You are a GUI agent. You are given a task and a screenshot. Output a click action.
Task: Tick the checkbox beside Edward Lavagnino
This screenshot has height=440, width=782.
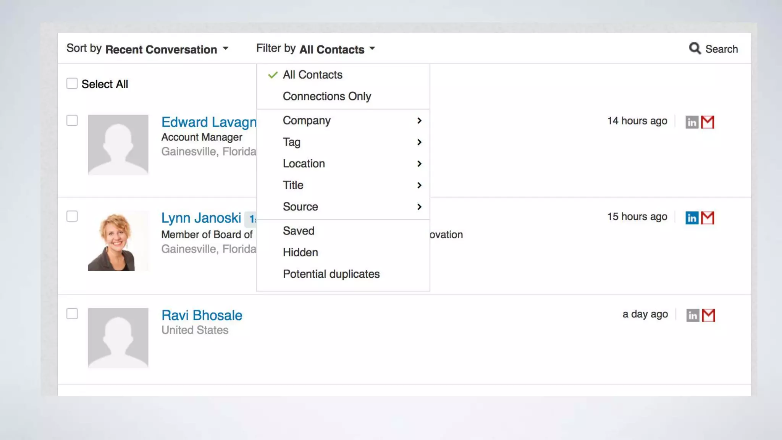point(72,120)
